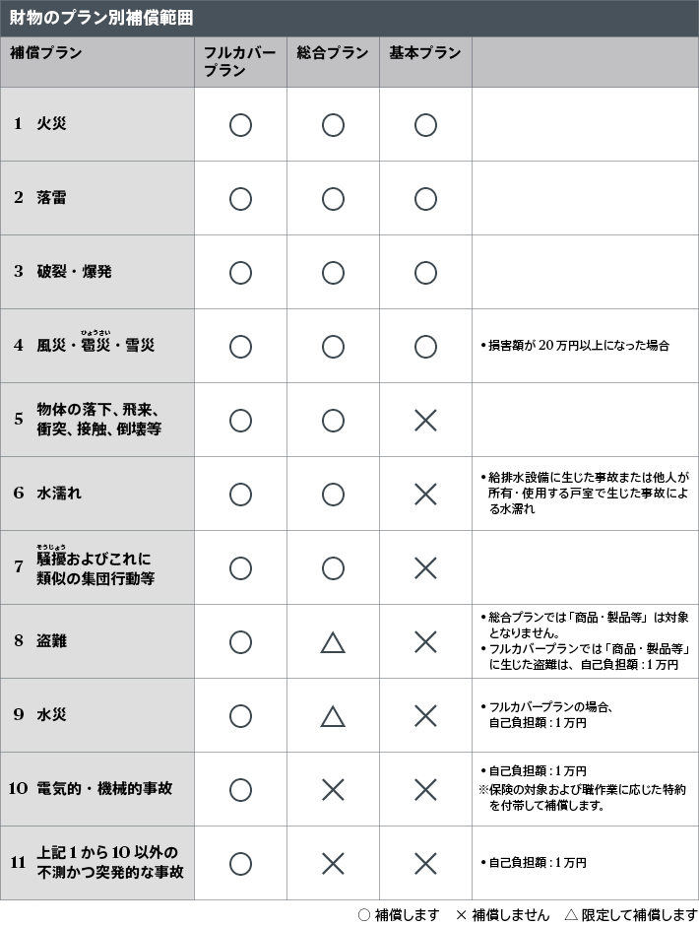Click the 基本プラン cross in the 水濡れ row
699x926 pixels.
tap(425, 495)
